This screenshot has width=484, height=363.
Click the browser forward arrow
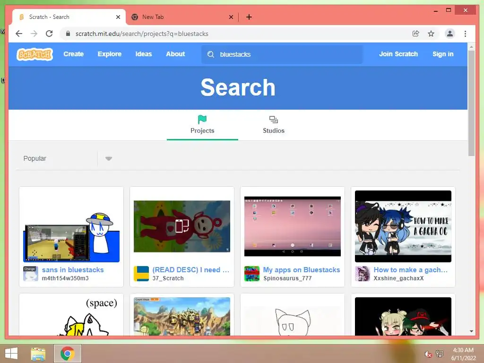pos(34,34)
